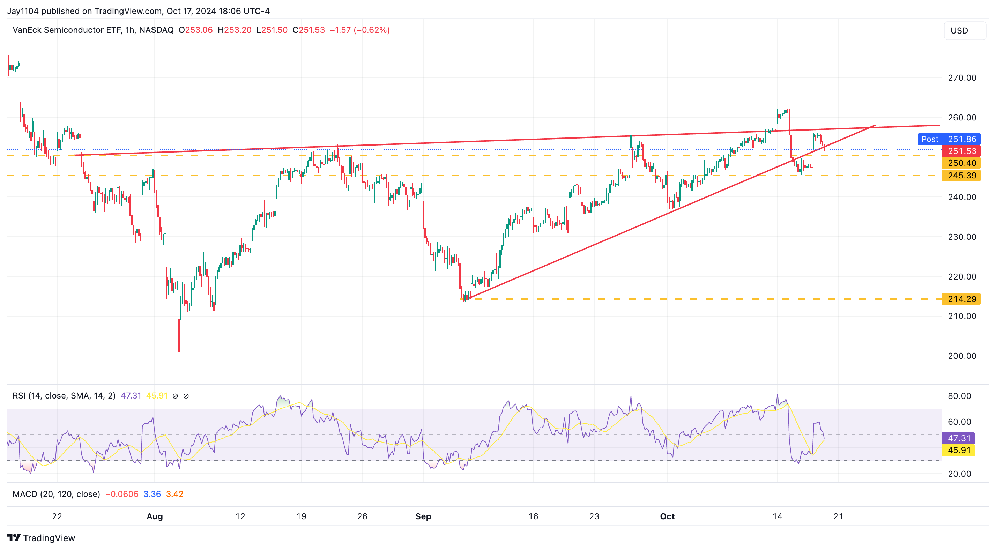The image size is (996, 550).
Task: Click the 220.00 price axis label
Action: pyautogui.click(x=962, y=276)
